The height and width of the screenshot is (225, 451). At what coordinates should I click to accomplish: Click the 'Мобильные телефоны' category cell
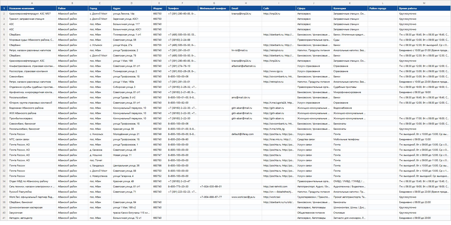(350, 139)
